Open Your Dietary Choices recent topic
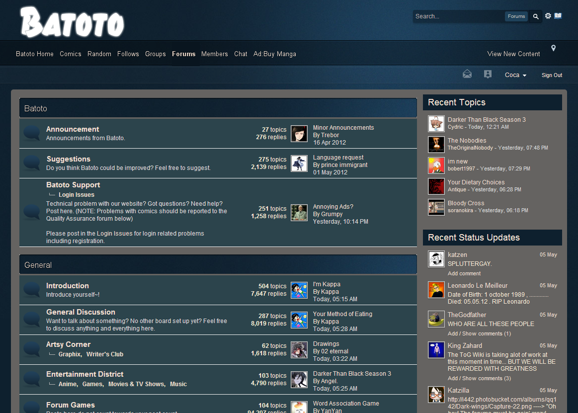The height and width of the screenshot is (413, 578). 476,182
